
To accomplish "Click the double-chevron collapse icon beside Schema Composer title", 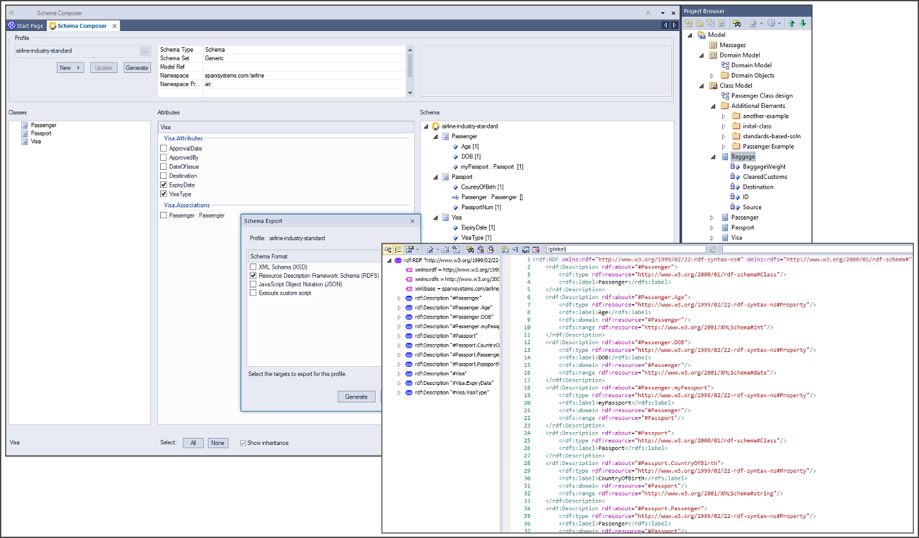I will [x=12, y=13].
